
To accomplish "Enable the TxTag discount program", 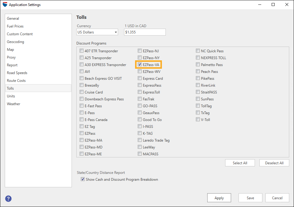I will 198,113.
